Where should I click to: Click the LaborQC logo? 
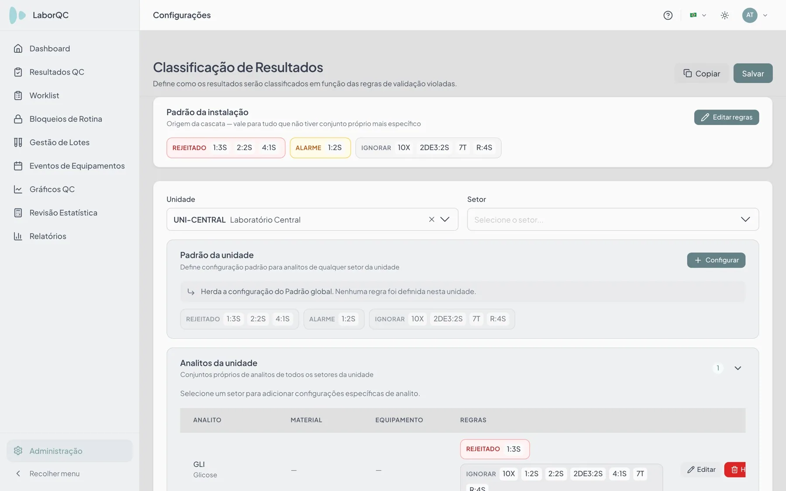pyautogui.click(x=17, y=15)
